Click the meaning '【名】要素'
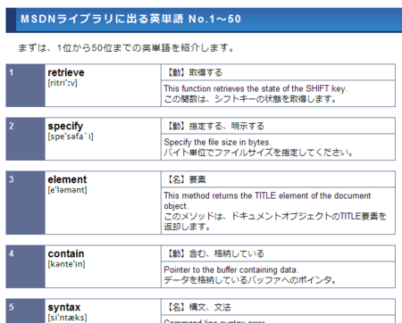 (x=186, y=179)
